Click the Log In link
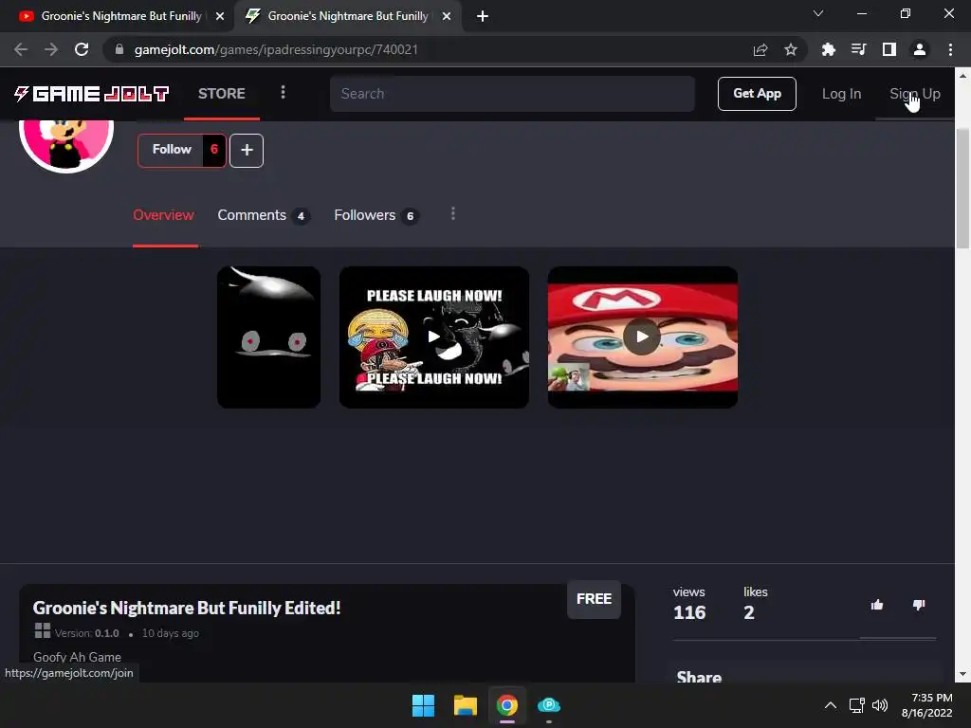This screenshot has width=971, height=728. tap(841, 94)
